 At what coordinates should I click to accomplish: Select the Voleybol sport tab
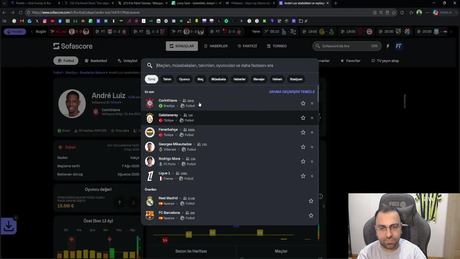coord(127,61)
